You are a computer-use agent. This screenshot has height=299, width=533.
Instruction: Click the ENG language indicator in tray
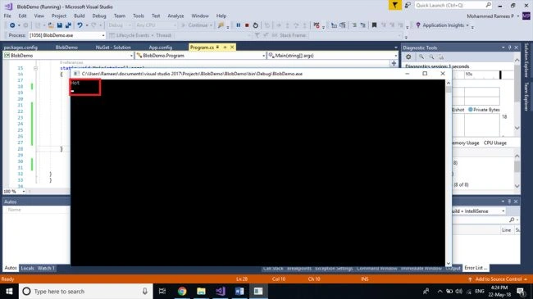coord(480,291)
